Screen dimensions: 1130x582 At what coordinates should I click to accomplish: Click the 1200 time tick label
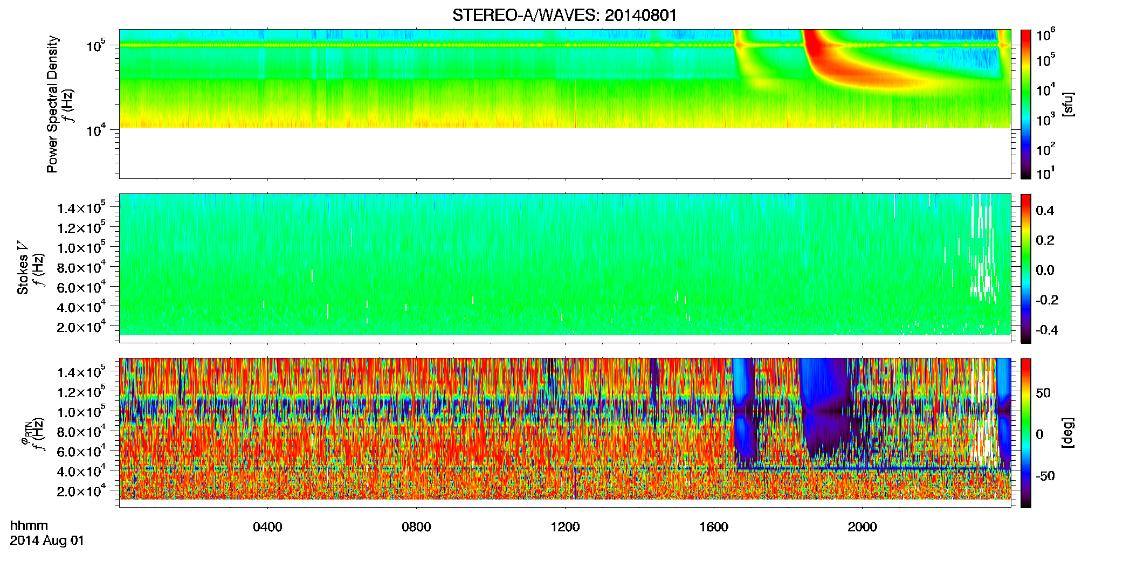[565, 527]
